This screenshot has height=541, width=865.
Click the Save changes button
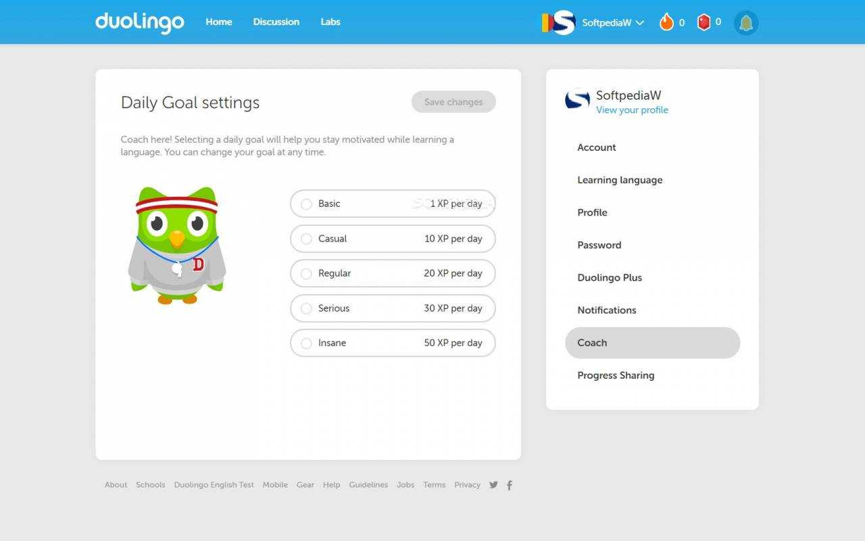click(x=453, y=102)
